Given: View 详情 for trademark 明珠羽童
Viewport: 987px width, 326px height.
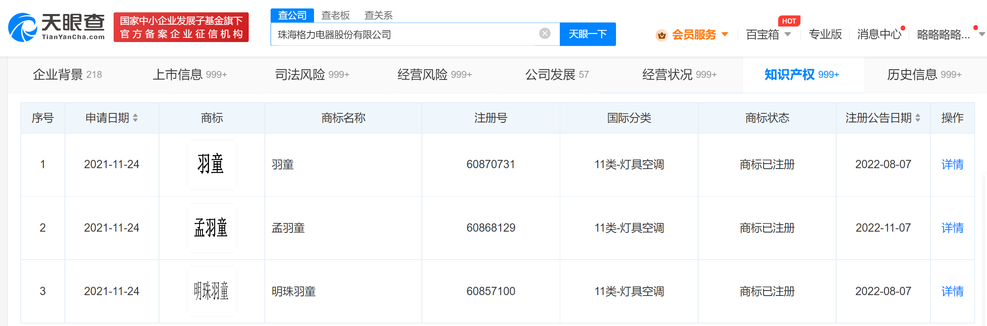Looking at the screenshot, I should tap(952, 291).
